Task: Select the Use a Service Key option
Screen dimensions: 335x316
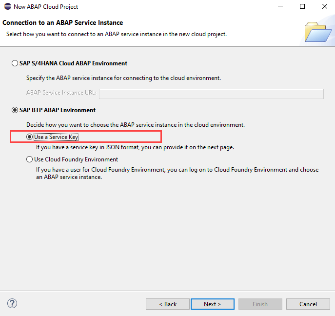Action: tap(30, 137)
